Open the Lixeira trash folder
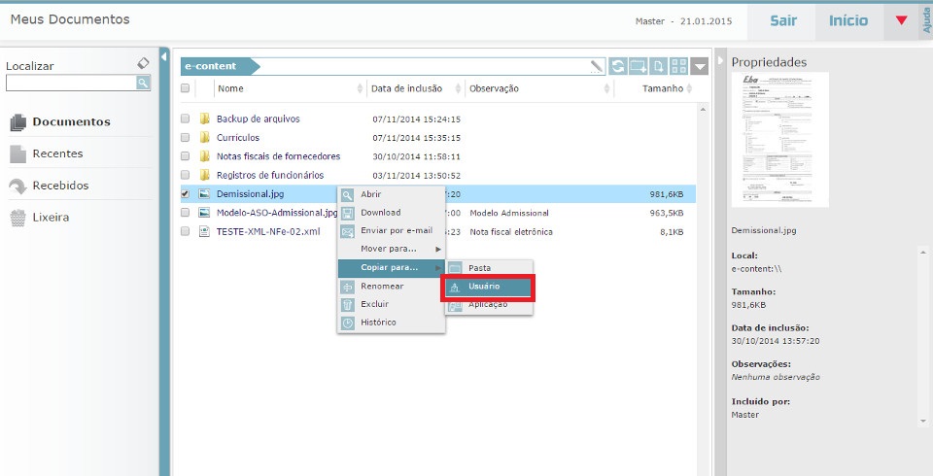The width and height of the screenshot is (933, 476). tap(51, 218)
